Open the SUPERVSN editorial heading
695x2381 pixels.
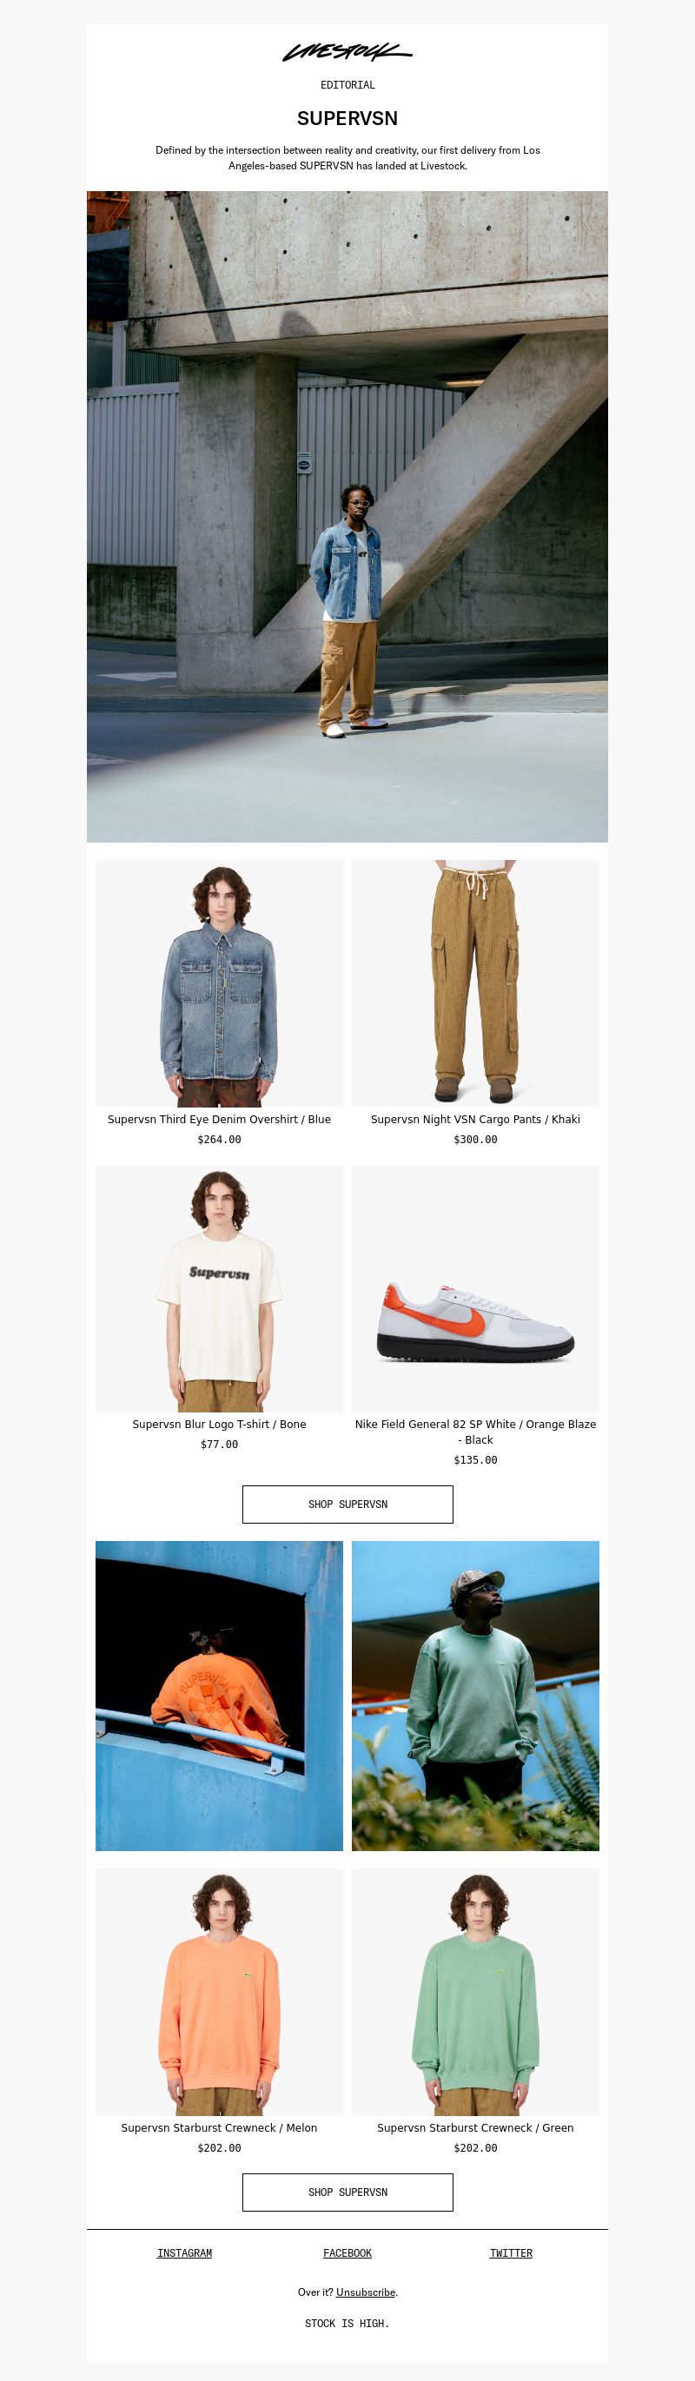tap(347, 118)
